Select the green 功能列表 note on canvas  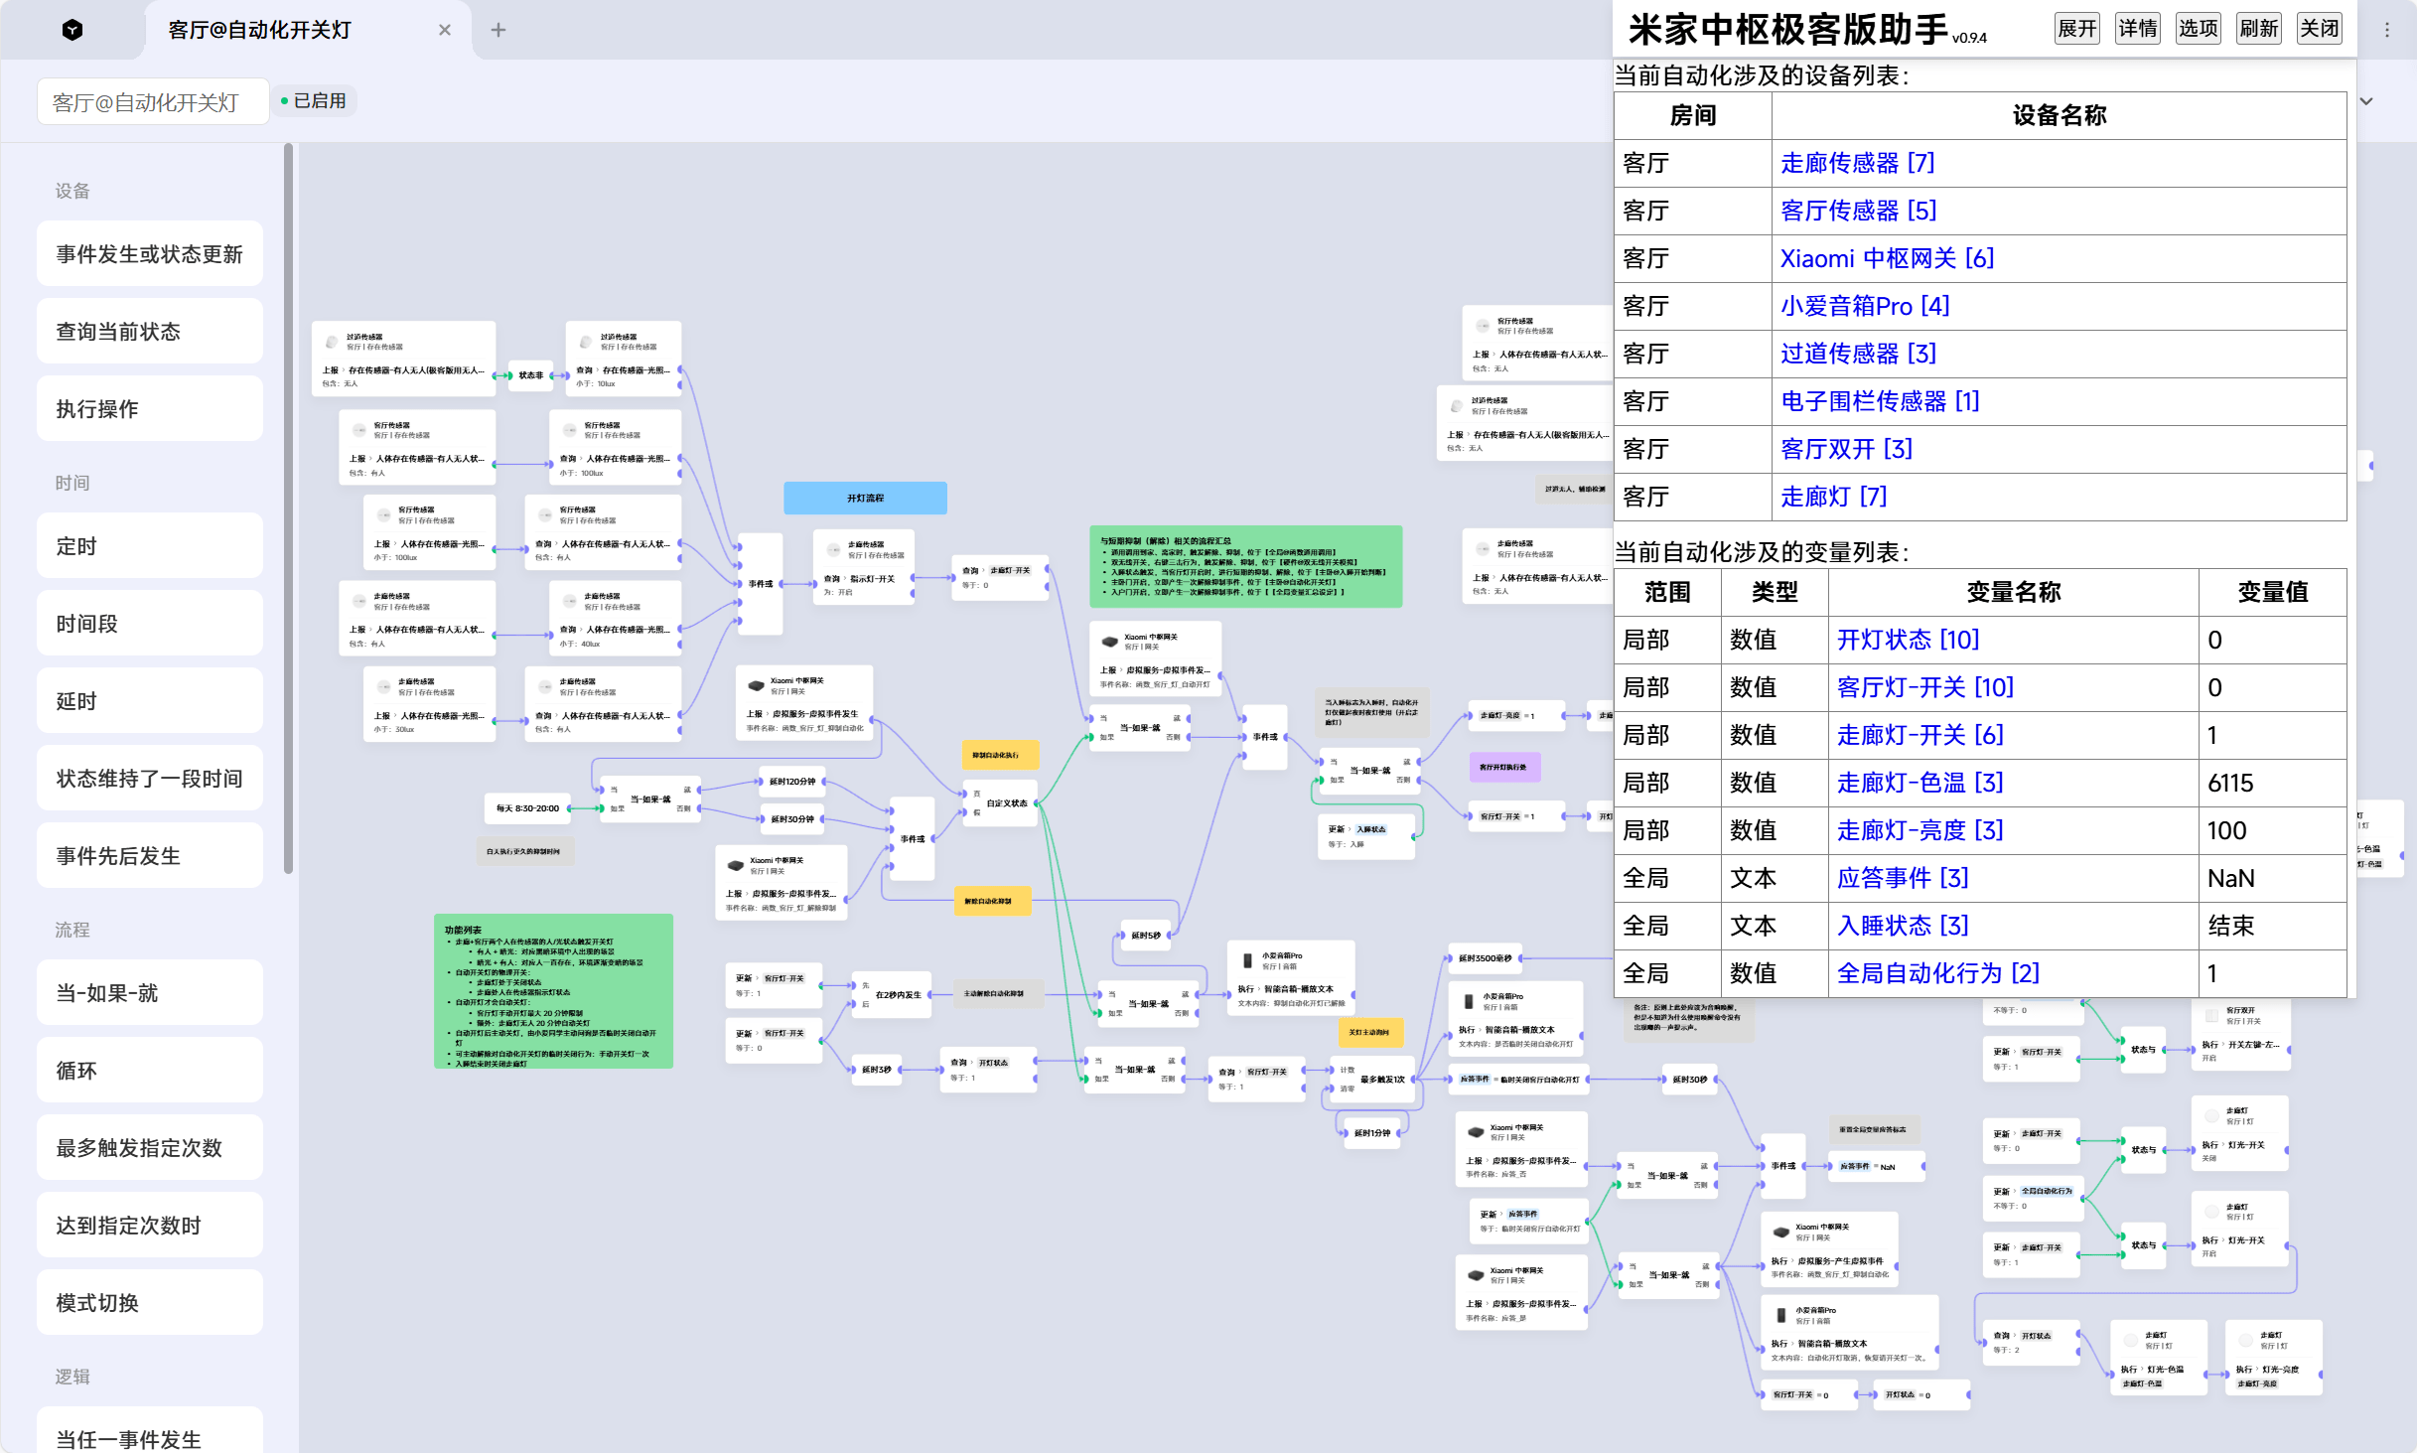coord(554,991)
